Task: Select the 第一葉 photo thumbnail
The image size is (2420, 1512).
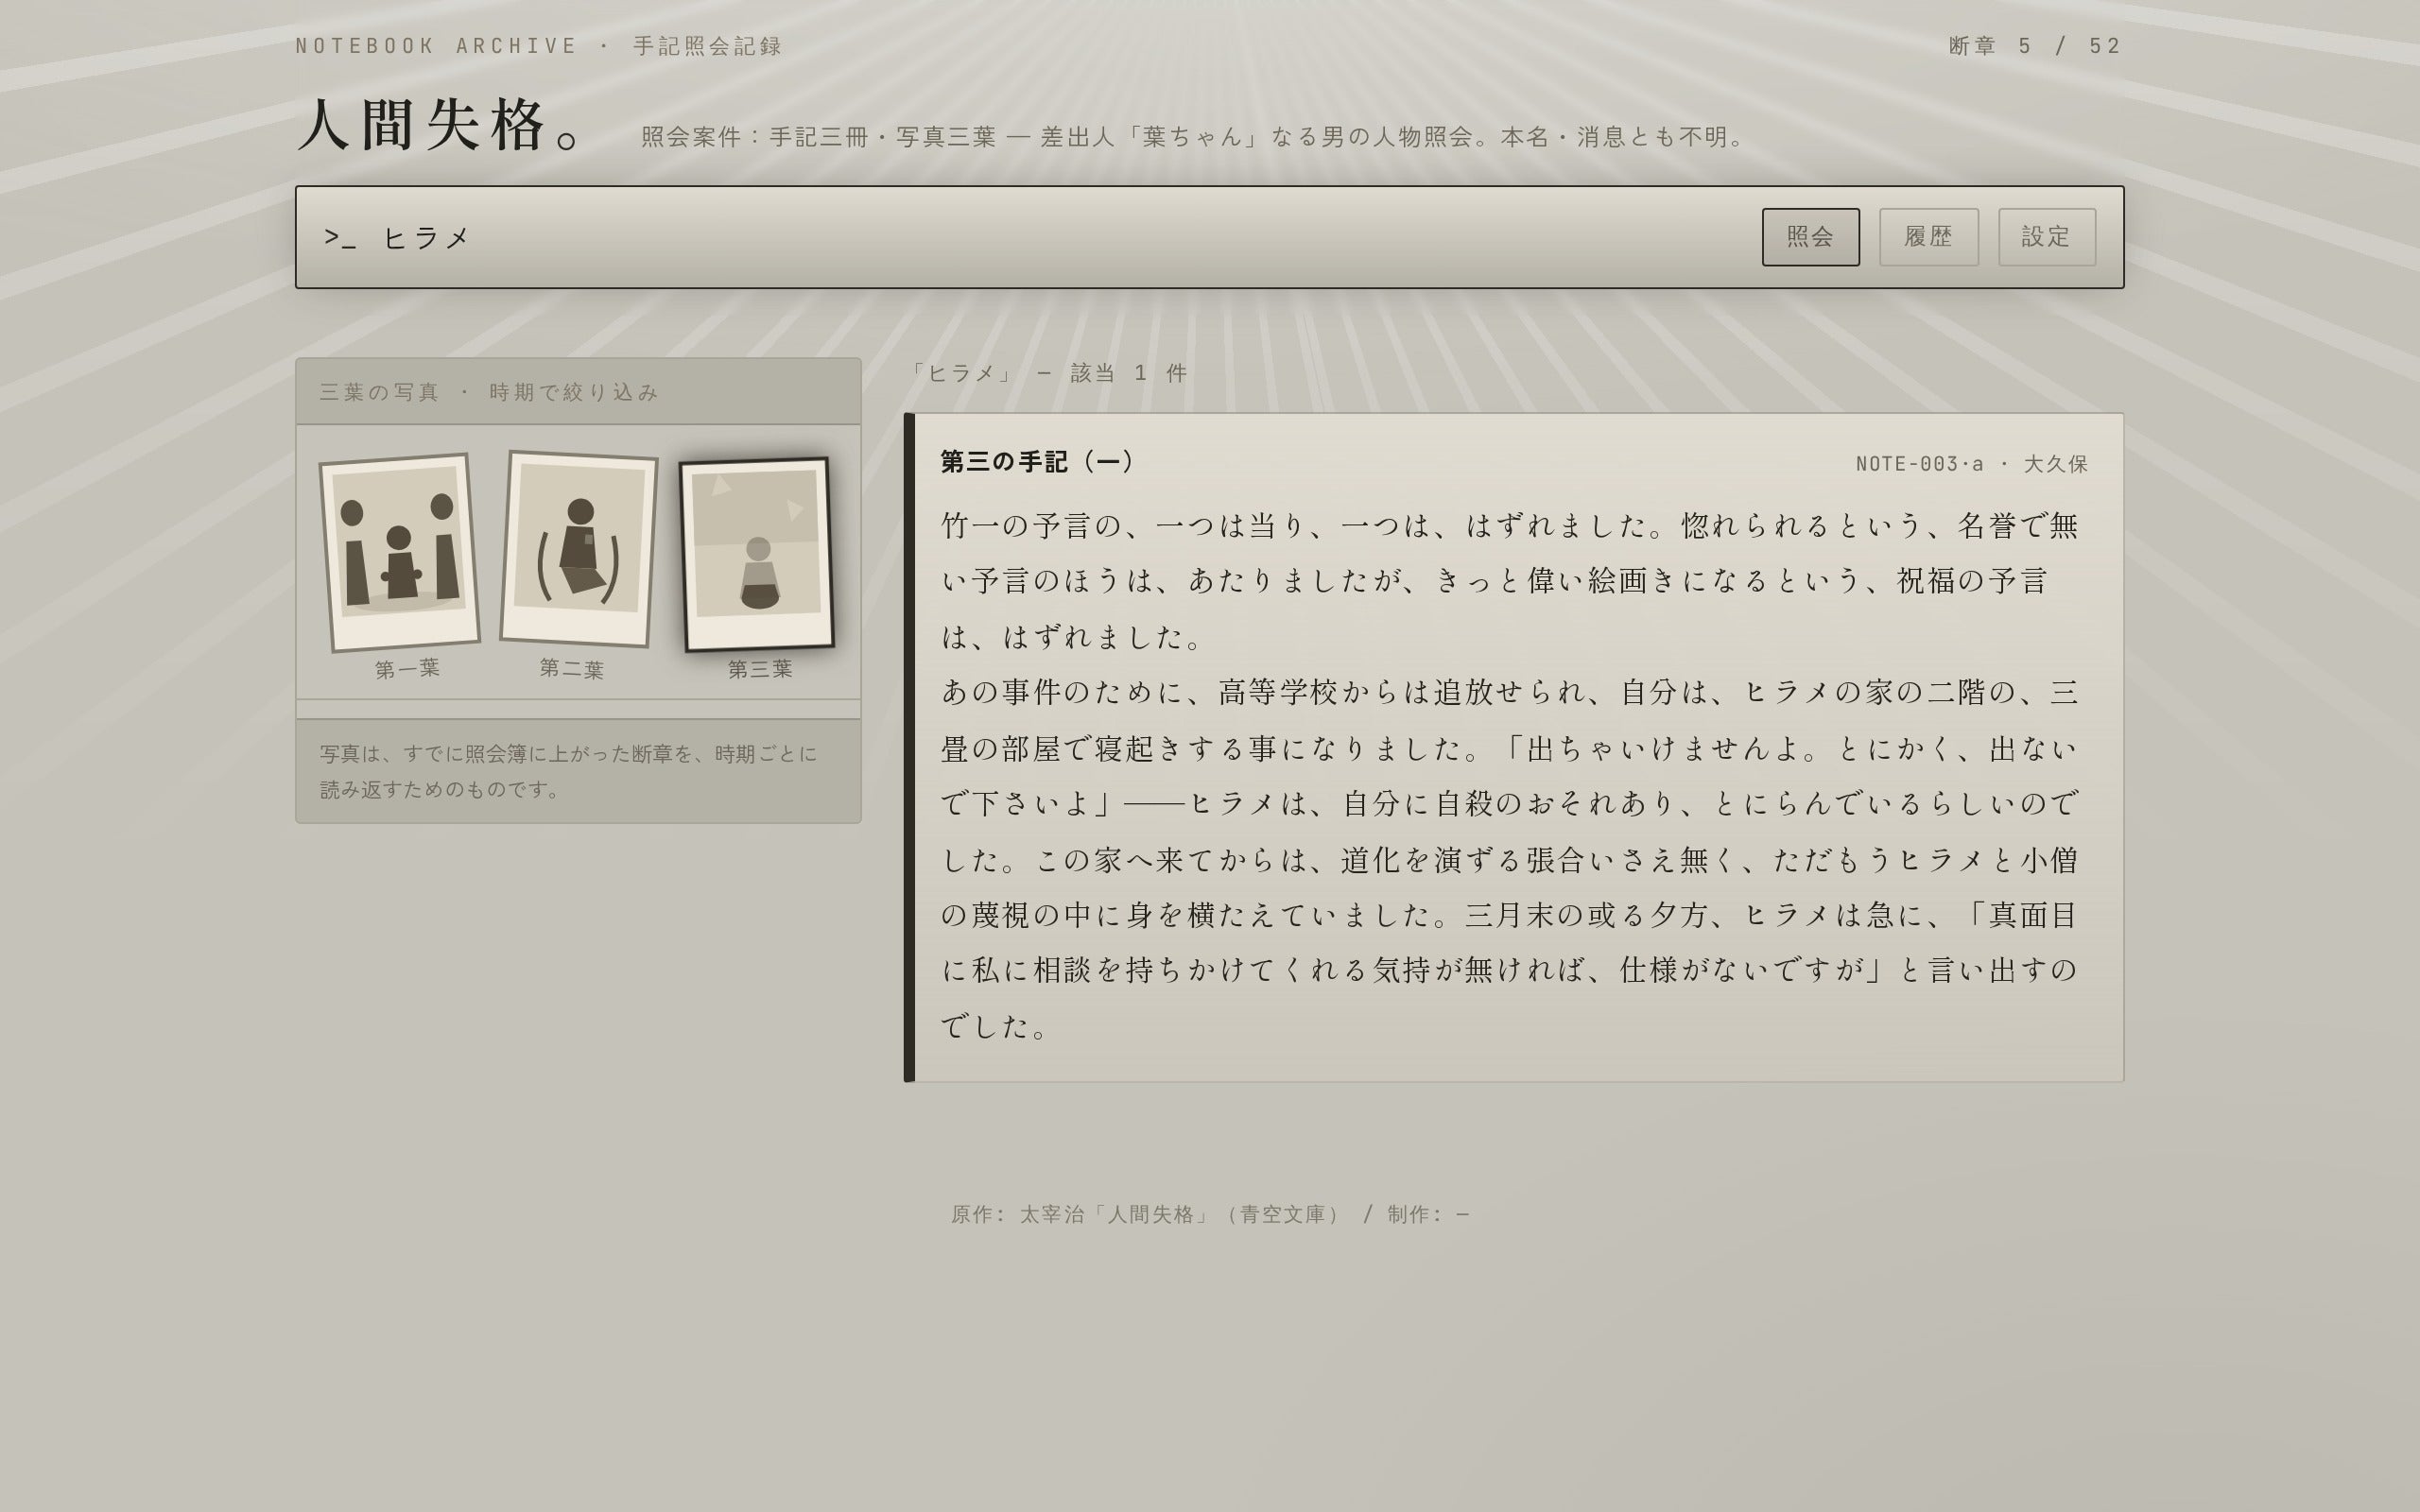Action: [399, 552]
